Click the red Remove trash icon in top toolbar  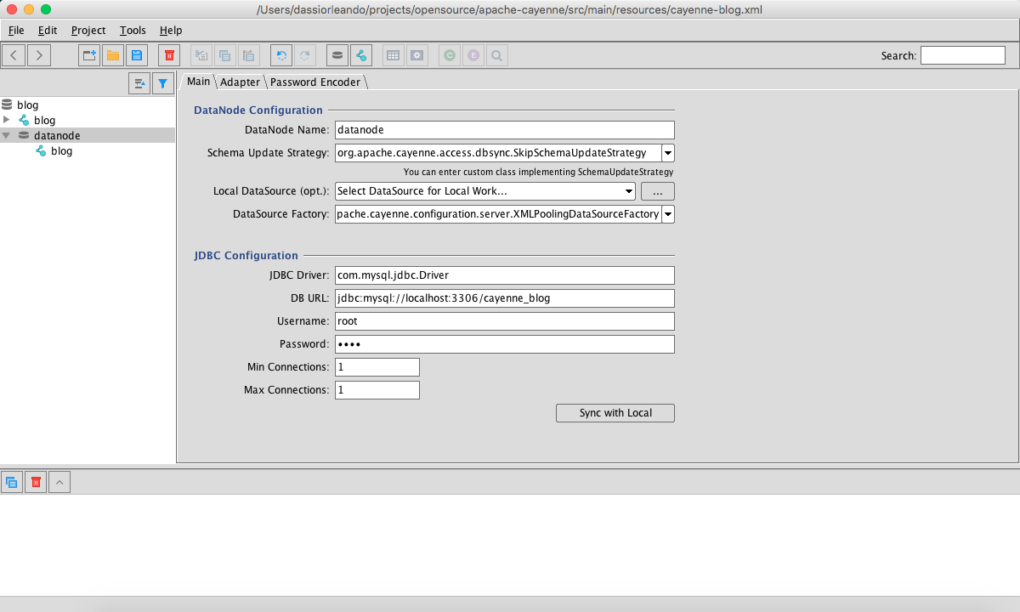click(169, 55)
